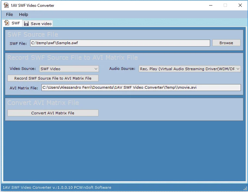The image size is (248, 192).
Task: Open the File menu
Action: tap(9, 14)
